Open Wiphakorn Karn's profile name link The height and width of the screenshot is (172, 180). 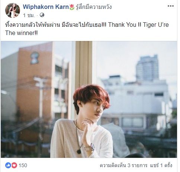[x=46, y=7]
